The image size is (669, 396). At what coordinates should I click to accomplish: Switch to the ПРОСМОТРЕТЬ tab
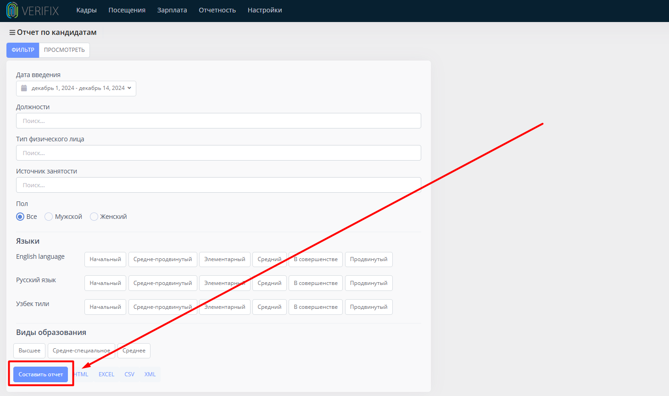[64, 50]
